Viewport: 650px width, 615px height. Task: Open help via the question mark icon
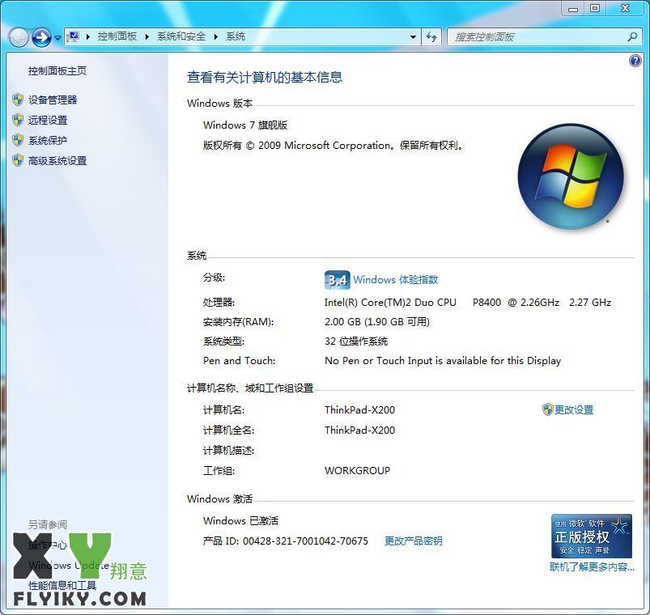tap(635, 61)
